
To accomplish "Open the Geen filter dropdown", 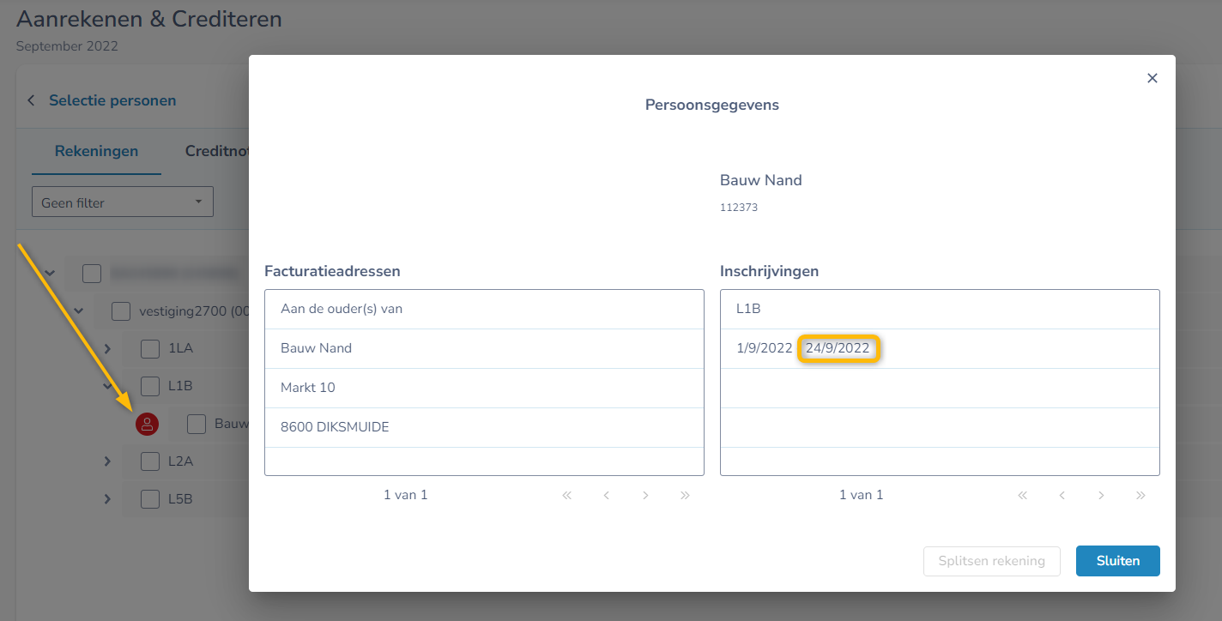I will pos(123,202).
